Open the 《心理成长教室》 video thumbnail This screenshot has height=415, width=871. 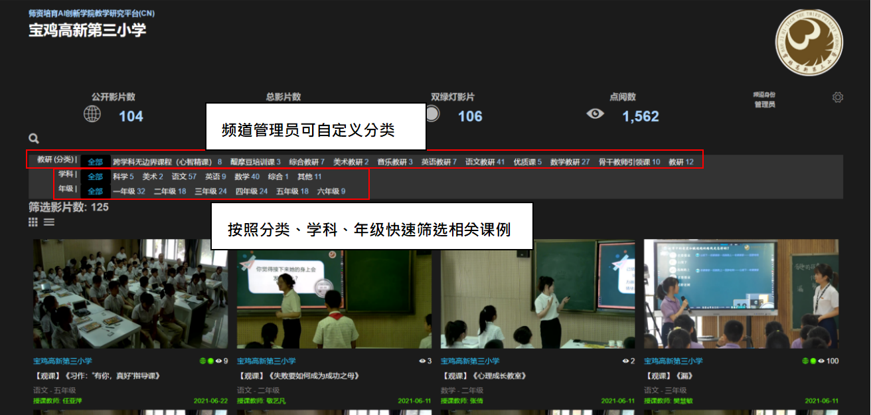tap(538, 293)
